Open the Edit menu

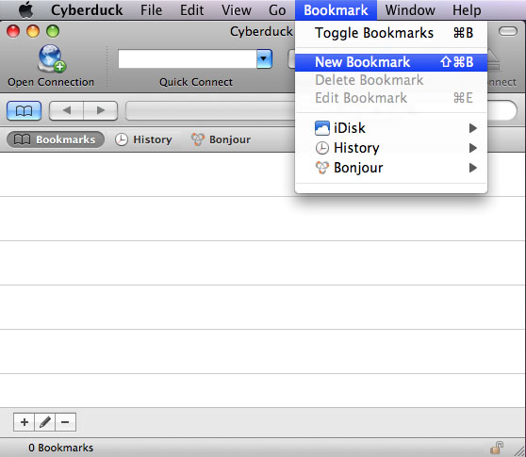(191, 10)
